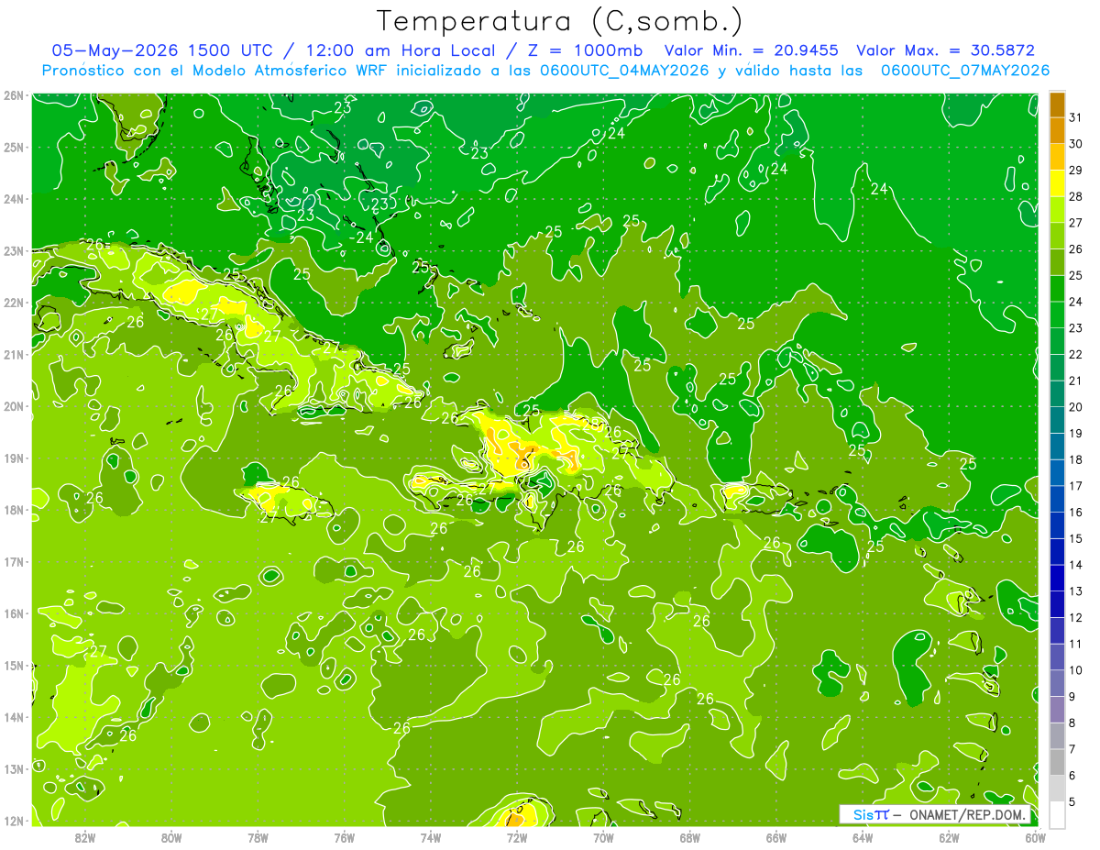
Task: Click the 19N latitude axis label
Action: point(13,458)
